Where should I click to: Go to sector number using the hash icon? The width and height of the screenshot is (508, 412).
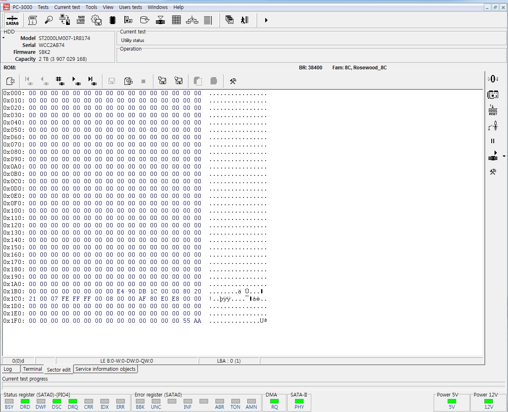click(60, 81)
